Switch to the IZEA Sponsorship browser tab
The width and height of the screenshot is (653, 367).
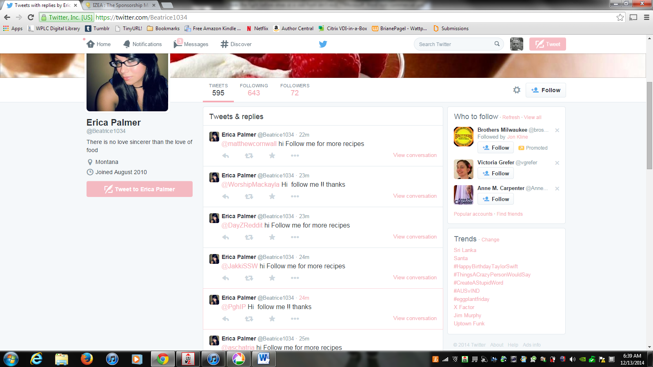tap(120, 5)
